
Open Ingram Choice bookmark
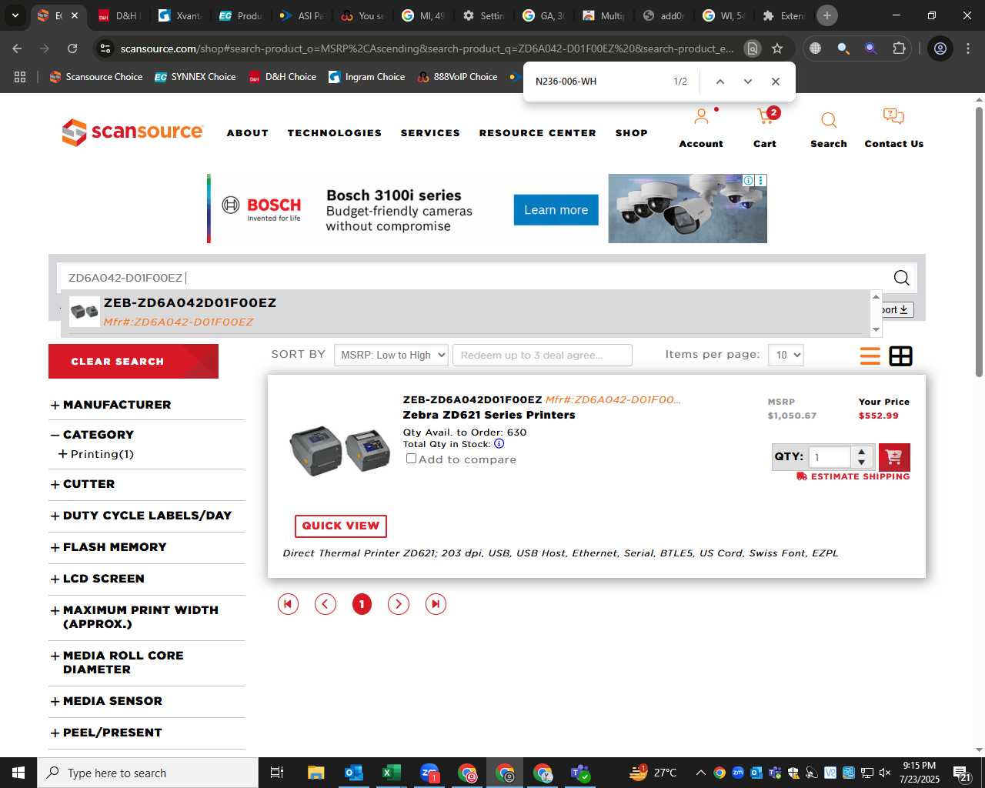(x=367, y=77)
